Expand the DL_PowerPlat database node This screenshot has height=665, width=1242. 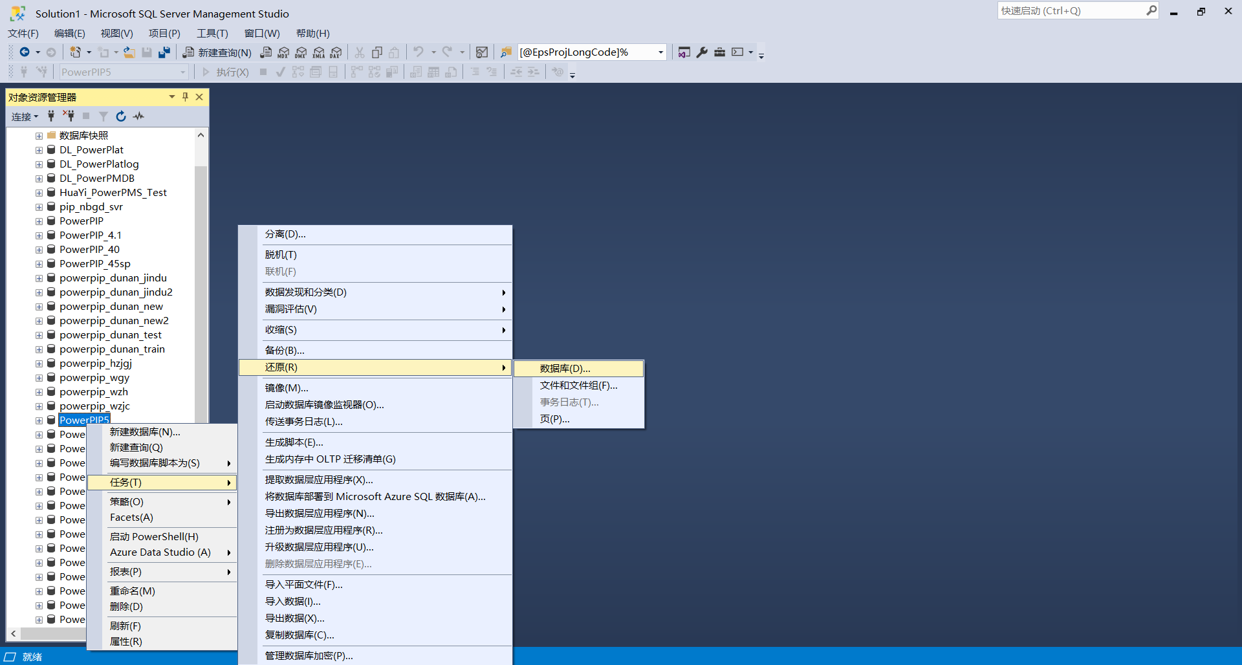39,150
